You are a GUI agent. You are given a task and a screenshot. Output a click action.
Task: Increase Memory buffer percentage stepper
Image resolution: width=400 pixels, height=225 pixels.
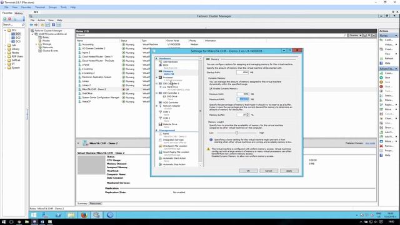tap(247, 114)
